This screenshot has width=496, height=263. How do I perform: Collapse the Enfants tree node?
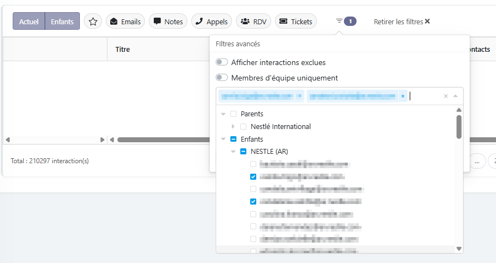tap(223, 139)
